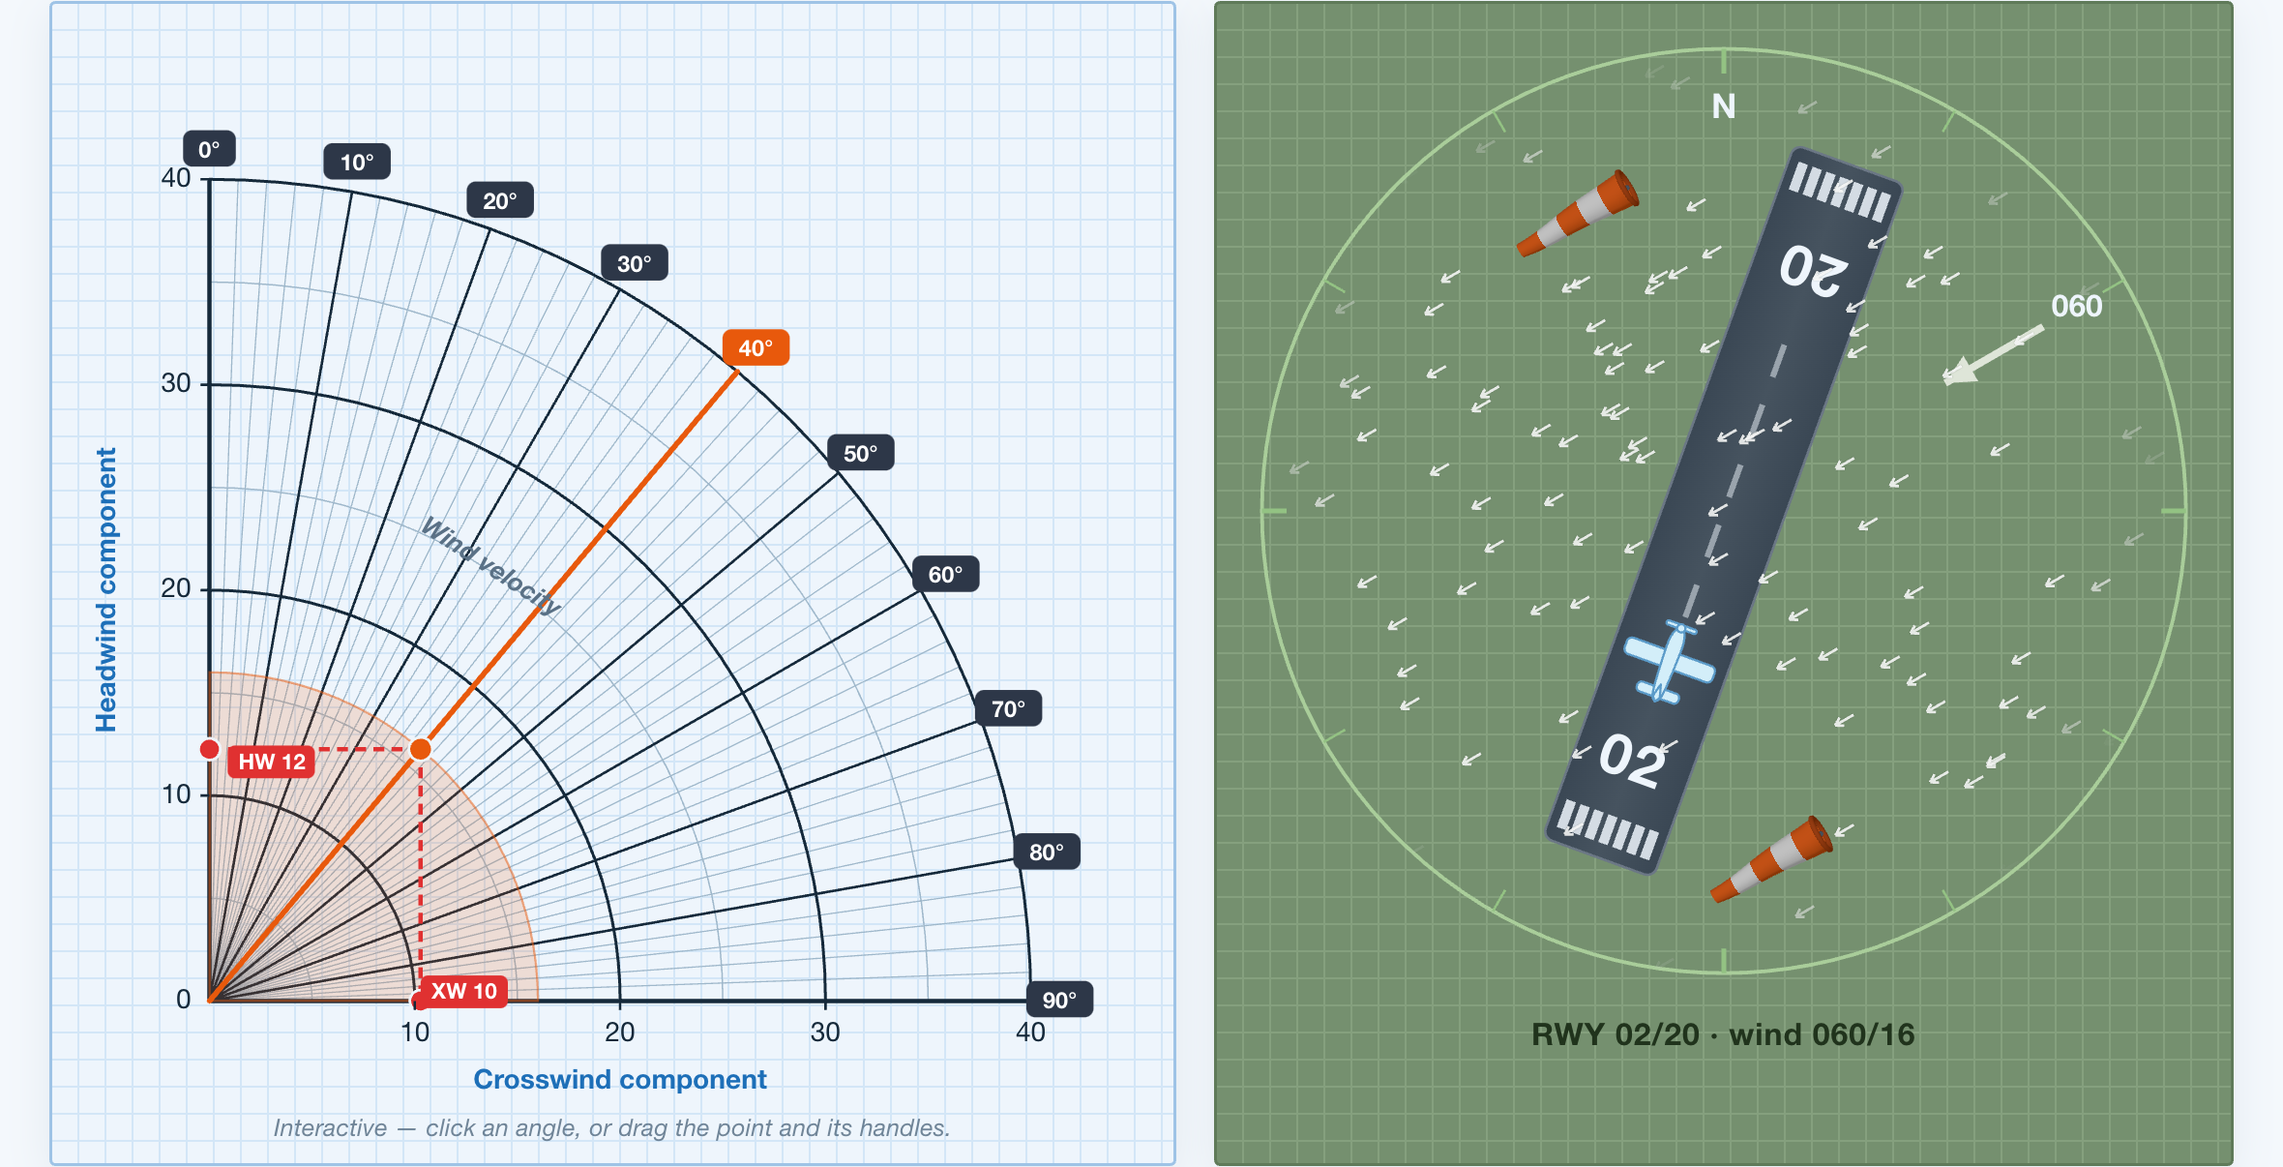
Task: Click the RWY 02/20 · wind 060/16 caption
Action: (1723, 1034)
